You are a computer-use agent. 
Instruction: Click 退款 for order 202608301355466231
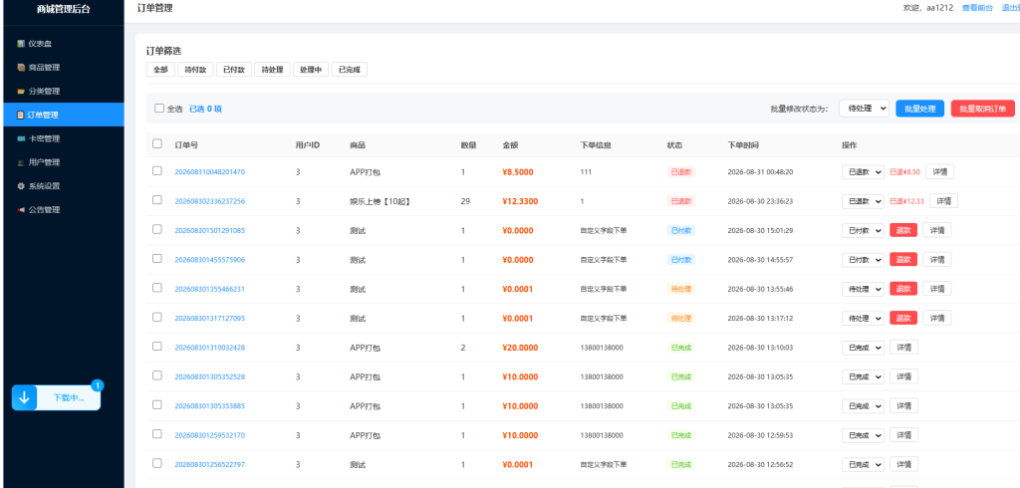click(903, 289)
